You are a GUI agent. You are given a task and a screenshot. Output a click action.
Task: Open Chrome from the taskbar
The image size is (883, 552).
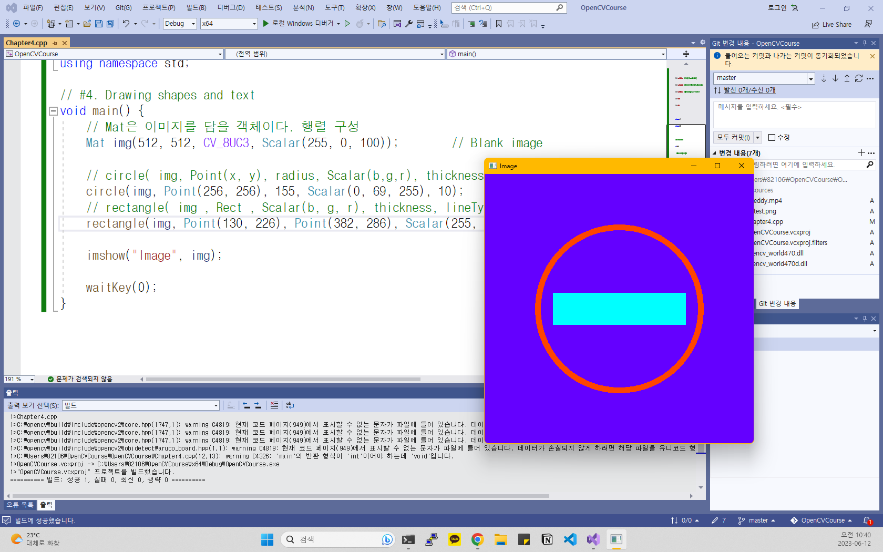tap(477, 539)
